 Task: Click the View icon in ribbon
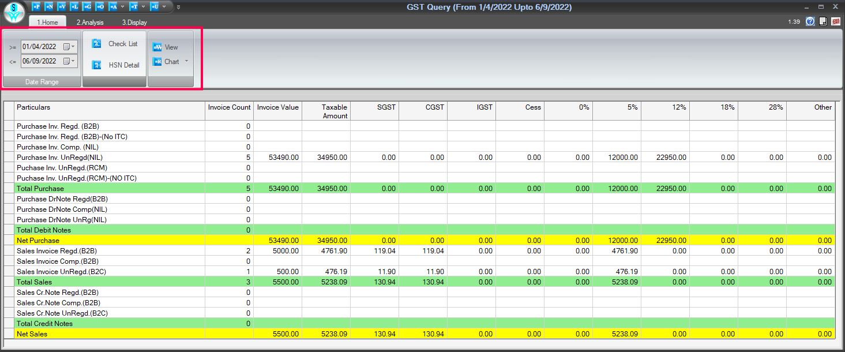tap(157, 47)
